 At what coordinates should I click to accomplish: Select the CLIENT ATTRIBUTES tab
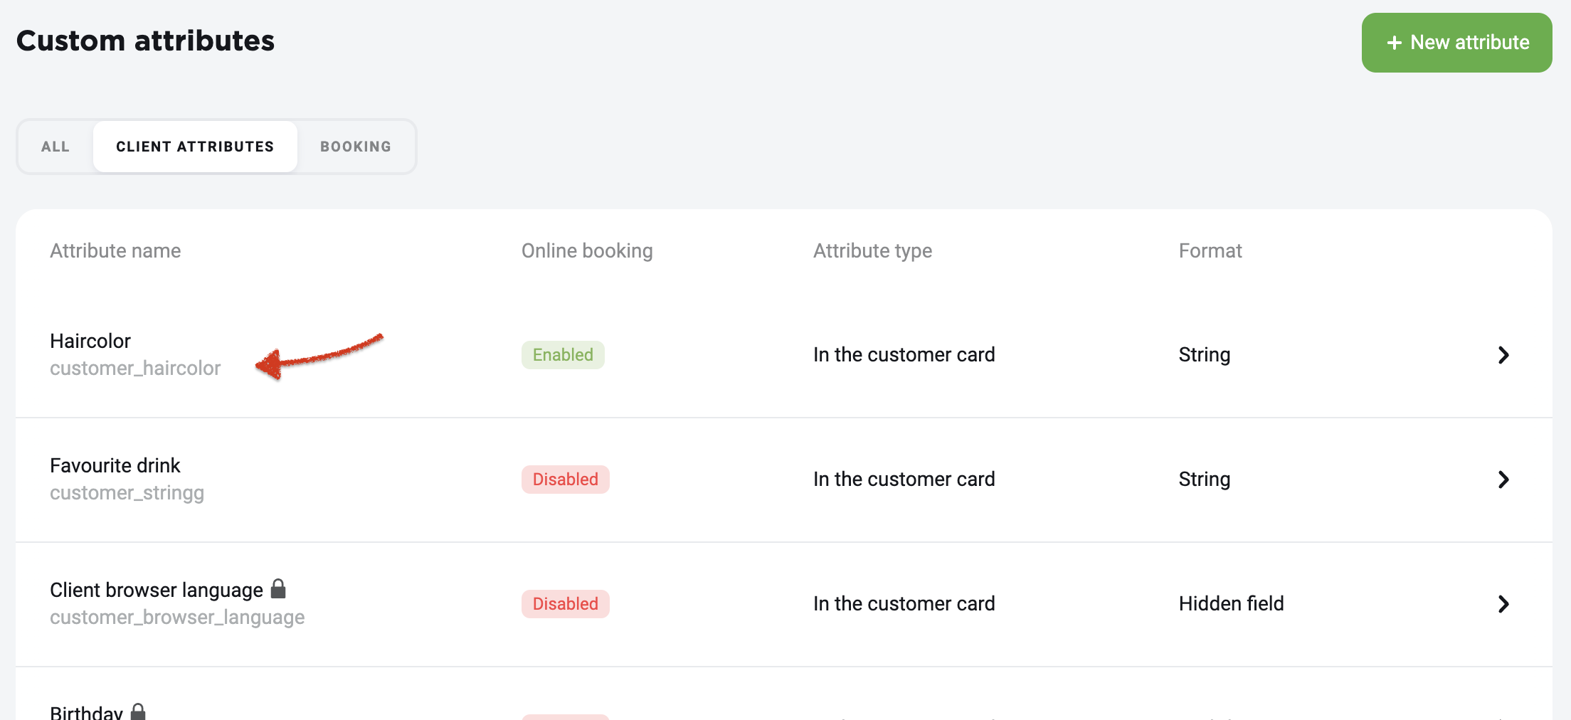pos(195,147)
